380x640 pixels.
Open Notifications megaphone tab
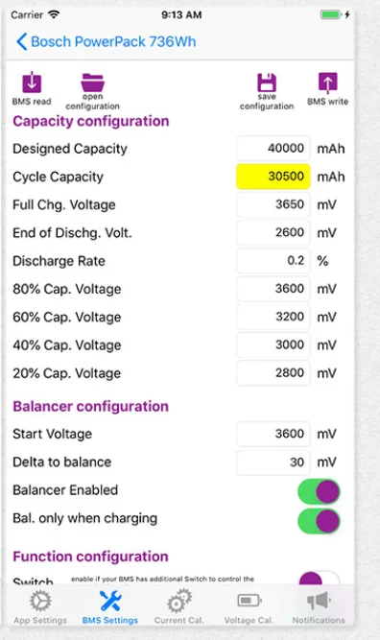pos(319,607)
